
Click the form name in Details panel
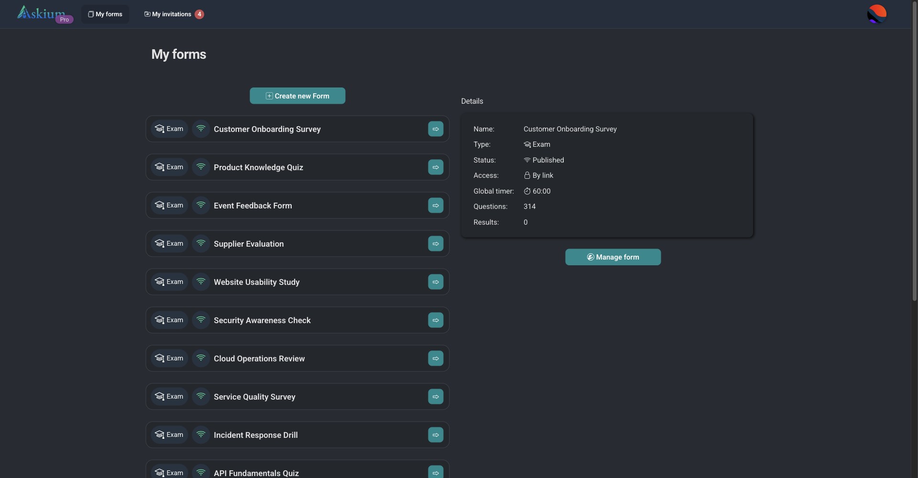pyautogui.click(x=570, y=129)
